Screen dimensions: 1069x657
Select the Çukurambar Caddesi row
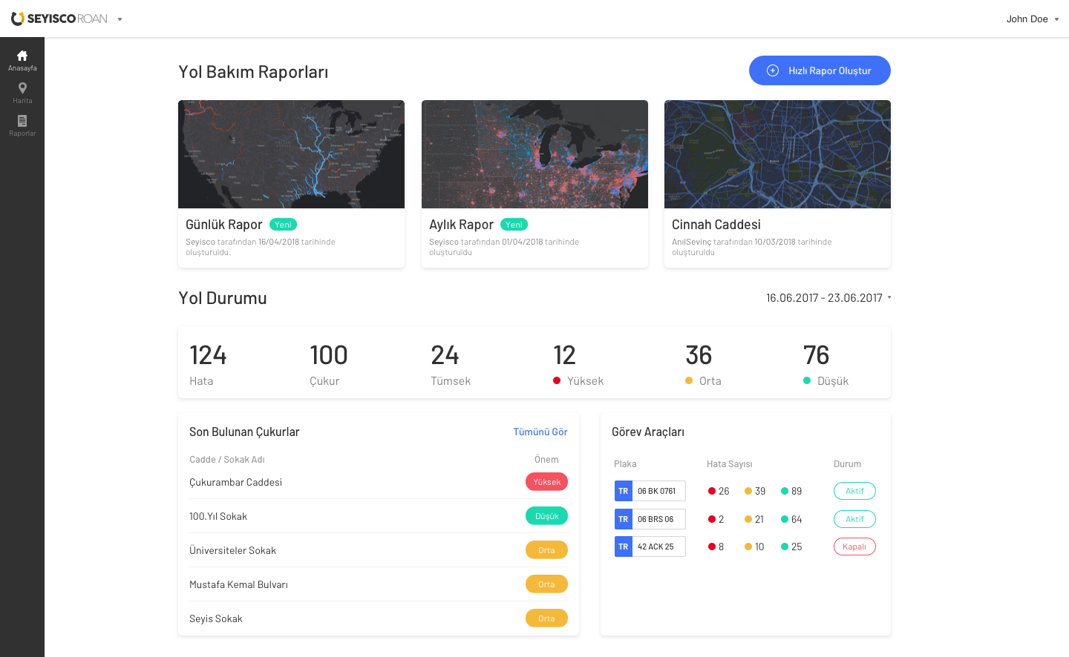379,482
